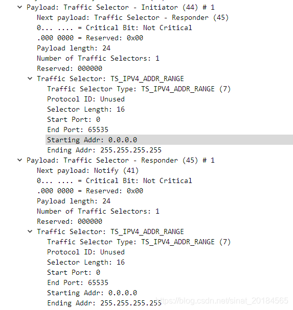This screenshot has height=310, width=293.
Task: Select second End Port: 65535 row
Action: pos(78,282)
